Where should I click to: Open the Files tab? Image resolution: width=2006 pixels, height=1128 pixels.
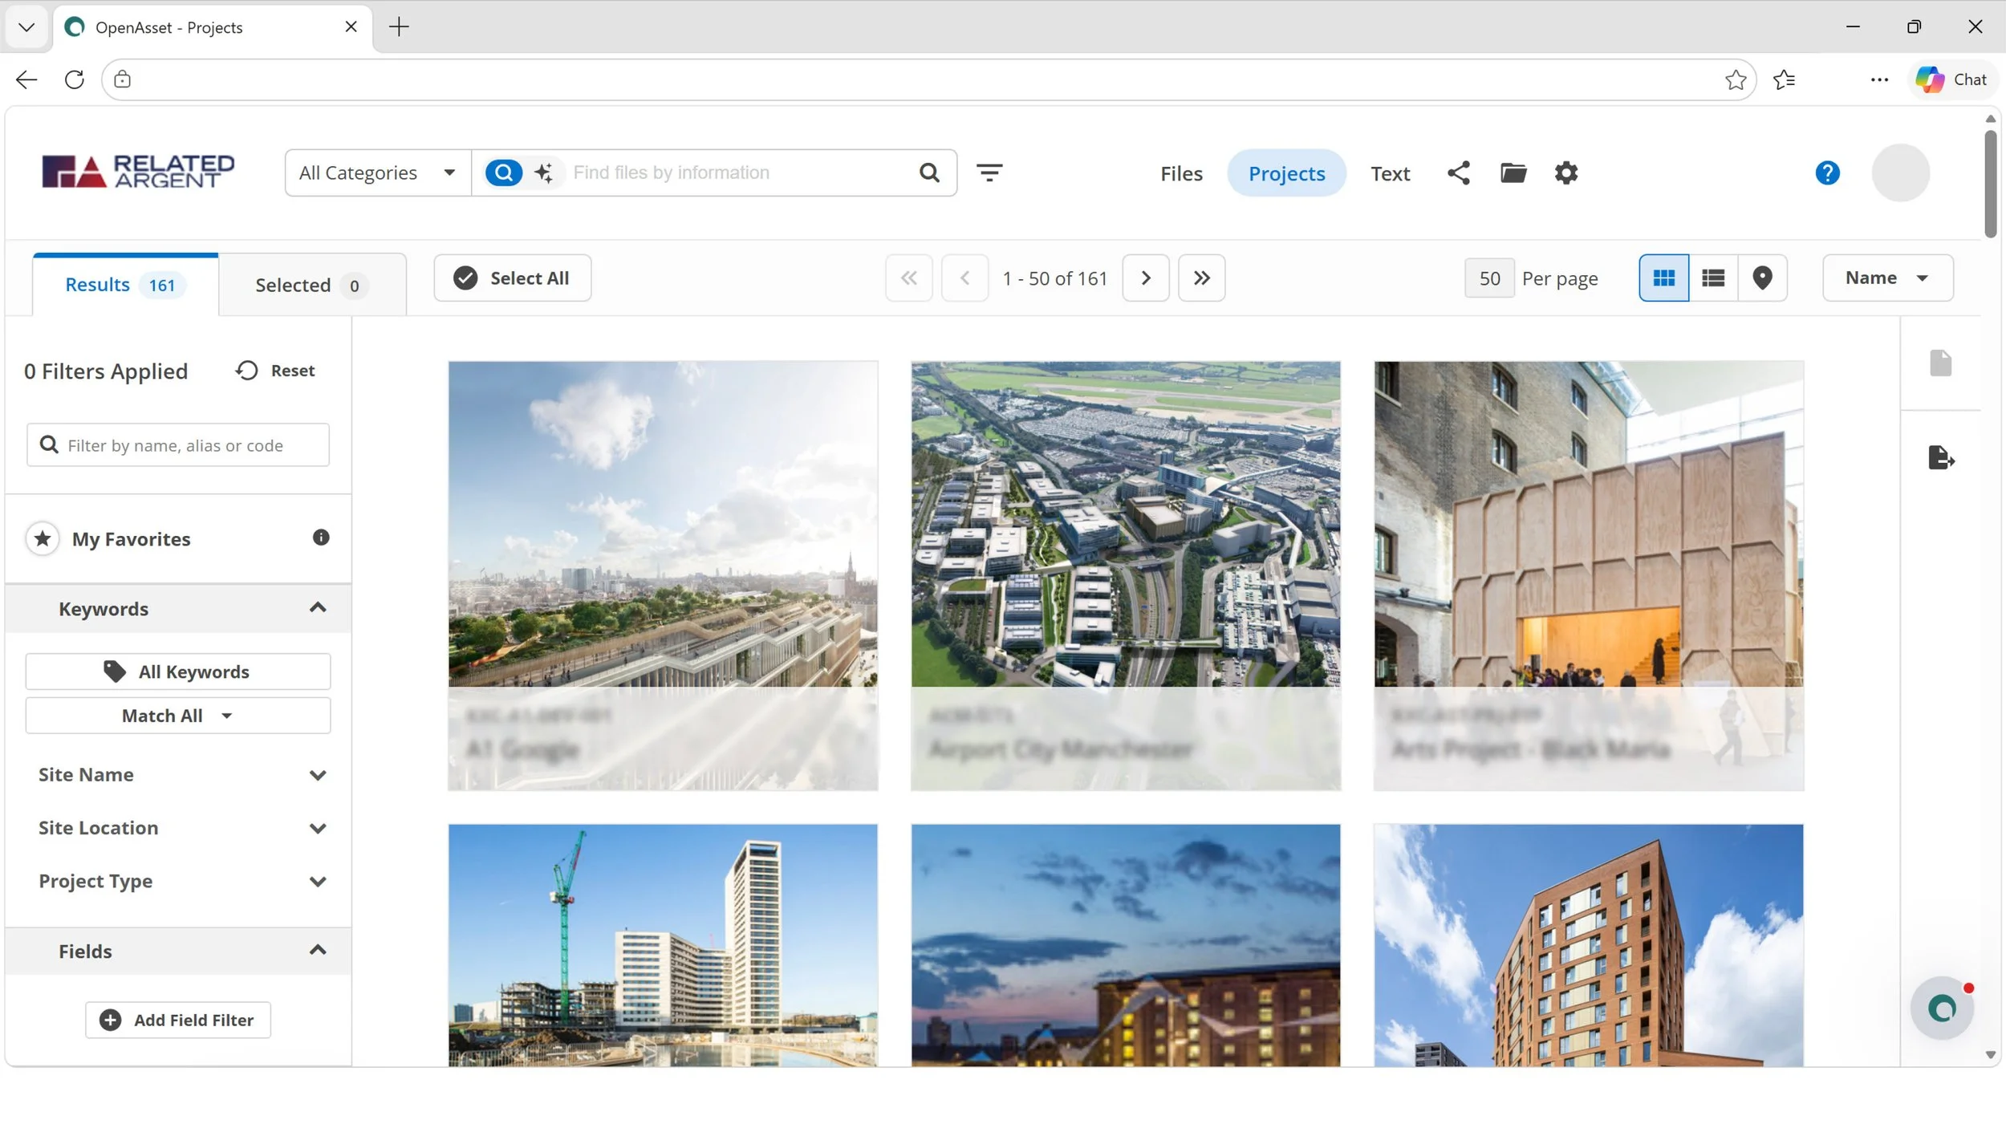1181,173
